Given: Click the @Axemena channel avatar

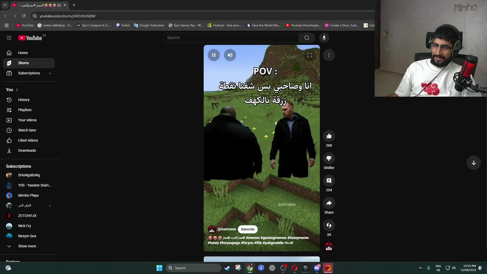Looking at the screenshot, I should coord(212,229).
